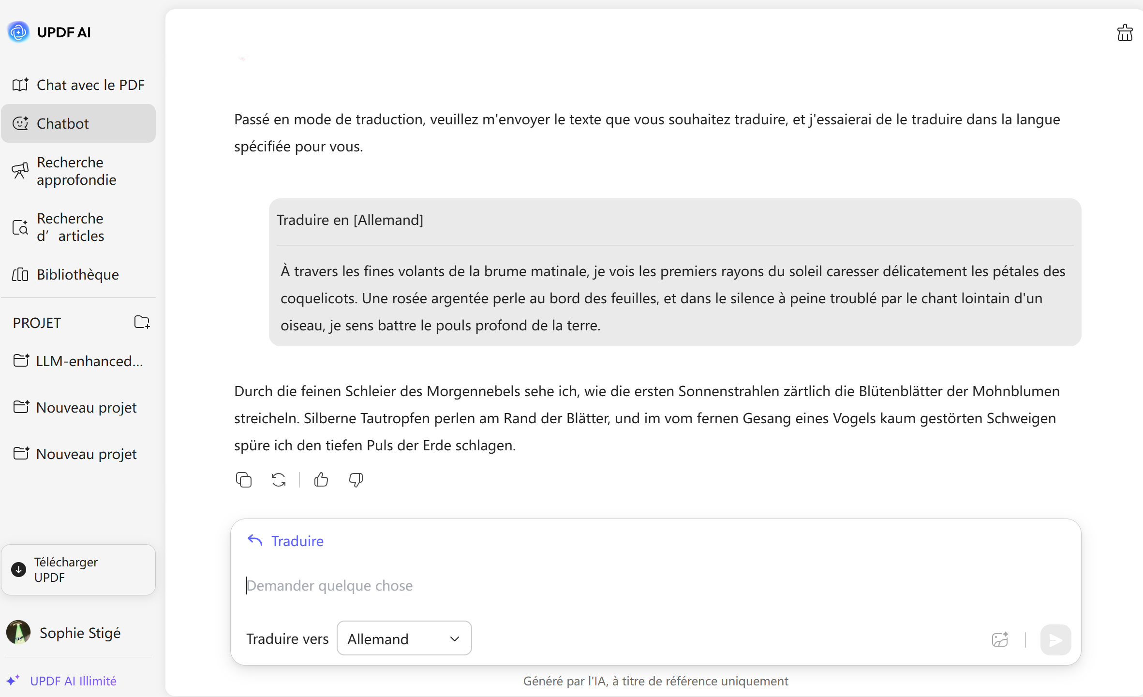Open Sophie Stigé profile avatar
Viewport: 1143px width, 697px height.
(18, 632)
